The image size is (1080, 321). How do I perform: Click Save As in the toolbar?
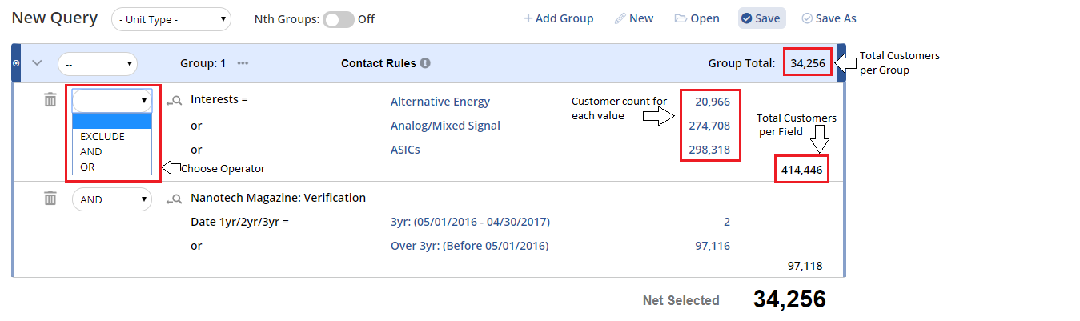[828, 18]
